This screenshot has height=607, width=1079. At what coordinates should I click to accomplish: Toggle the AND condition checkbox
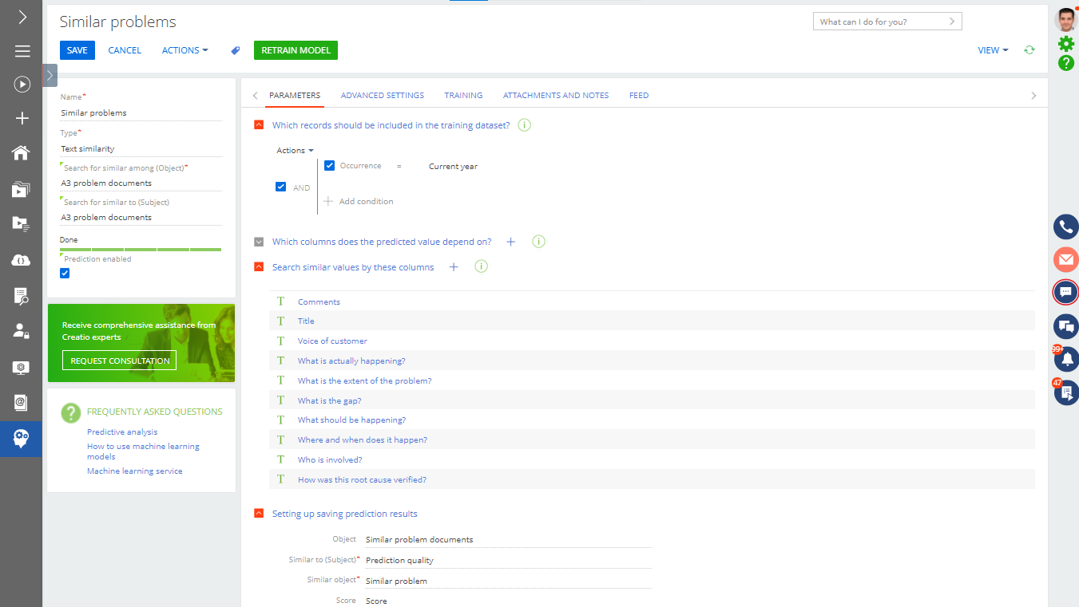[280, 186]
